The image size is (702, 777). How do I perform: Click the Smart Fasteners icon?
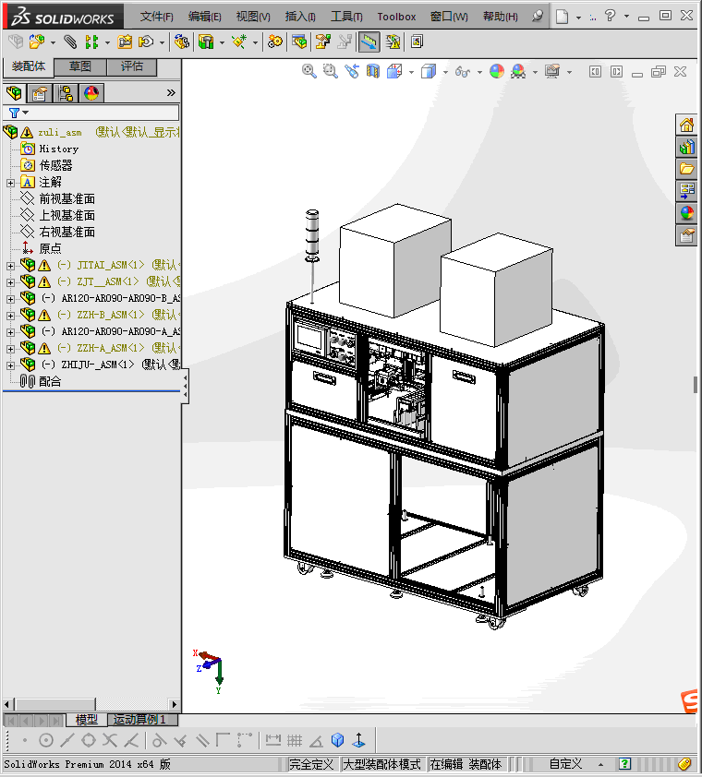click(x=125, y=42)
